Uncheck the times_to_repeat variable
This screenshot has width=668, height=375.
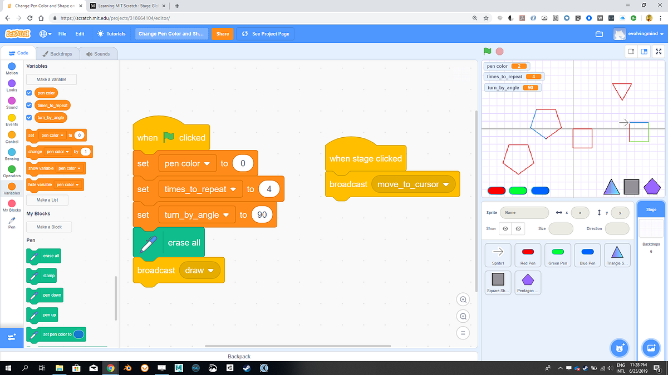coord(29,105)
